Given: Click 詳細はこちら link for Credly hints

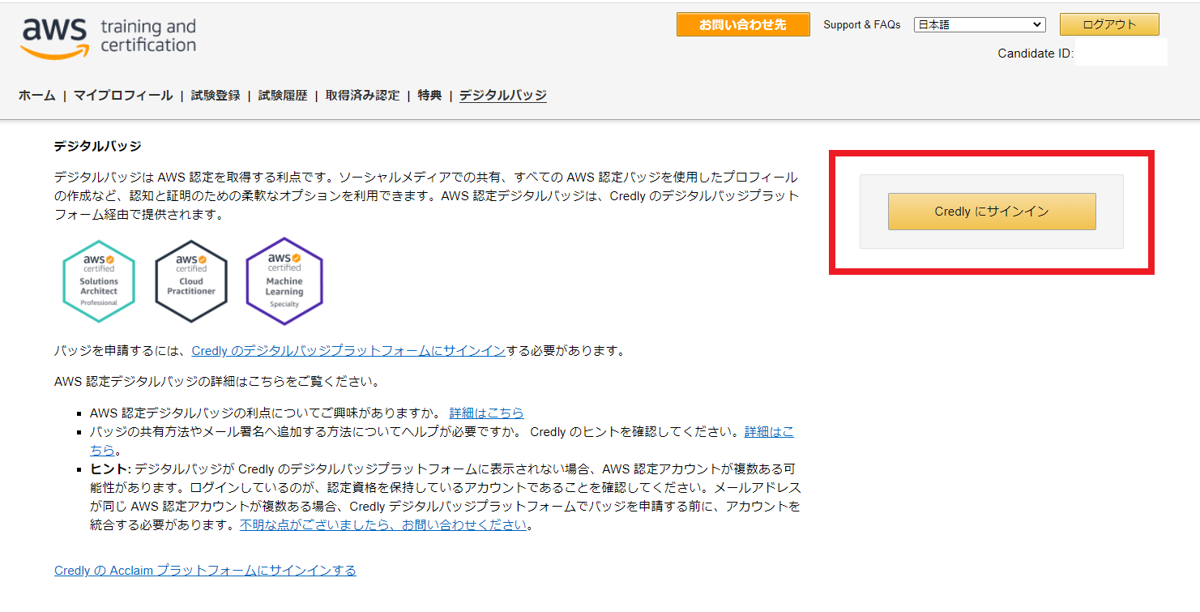Looking at the screenshot, I should click(770, 432).
